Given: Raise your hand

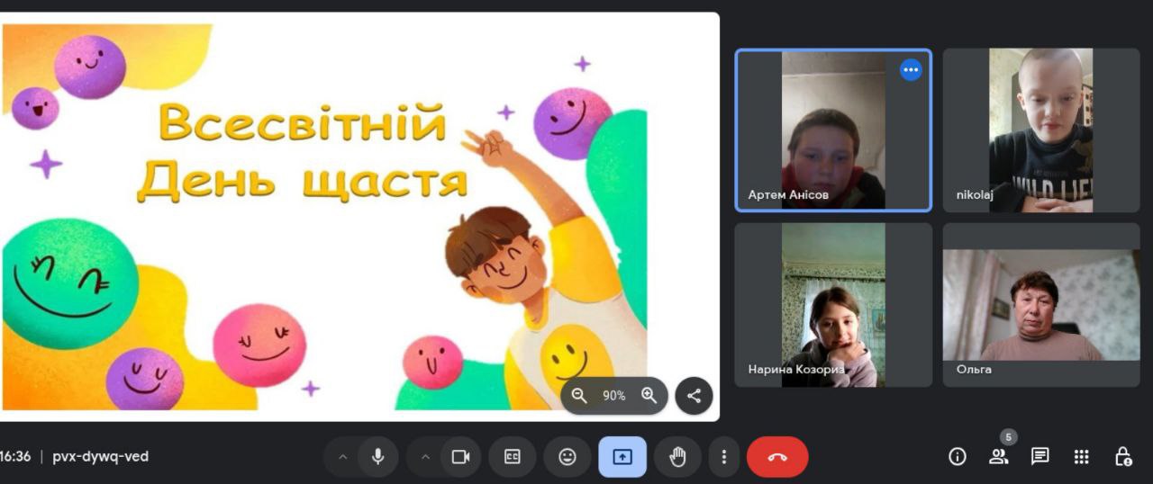Looking at the screenshot, I should (677, 457).
